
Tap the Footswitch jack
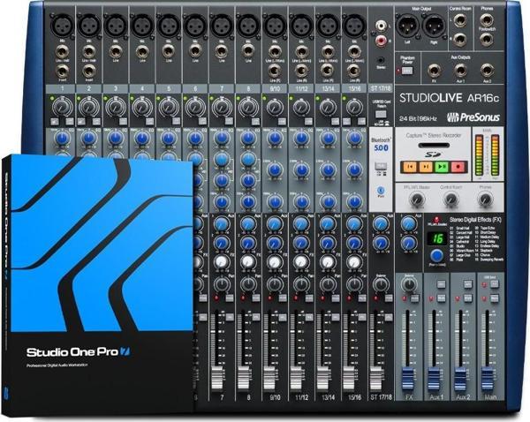[x=487, y=40]
